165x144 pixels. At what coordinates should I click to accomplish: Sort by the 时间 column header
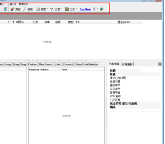coord(20,22)
